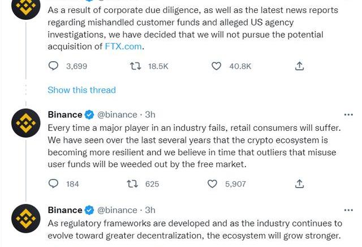The width and height of the screenshot is (362, 247).
Task: Share the retail consumers tweet
Action: pos(300,184)
